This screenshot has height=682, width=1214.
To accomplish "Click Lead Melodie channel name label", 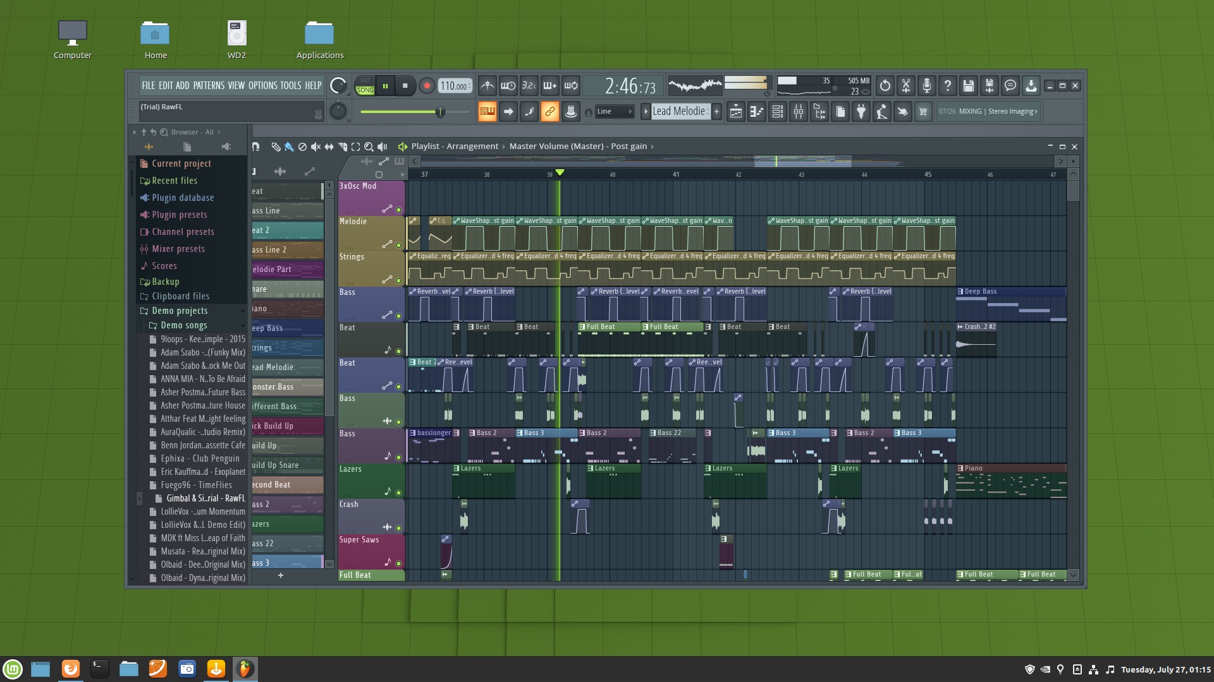I will (x=283, y=366).
